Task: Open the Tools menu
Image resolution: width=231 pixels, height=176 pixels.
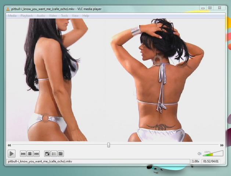Action: 64,16
